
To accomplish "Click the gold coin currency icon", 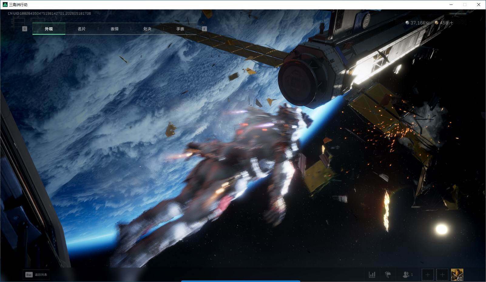I will click(x=437, y=23).
